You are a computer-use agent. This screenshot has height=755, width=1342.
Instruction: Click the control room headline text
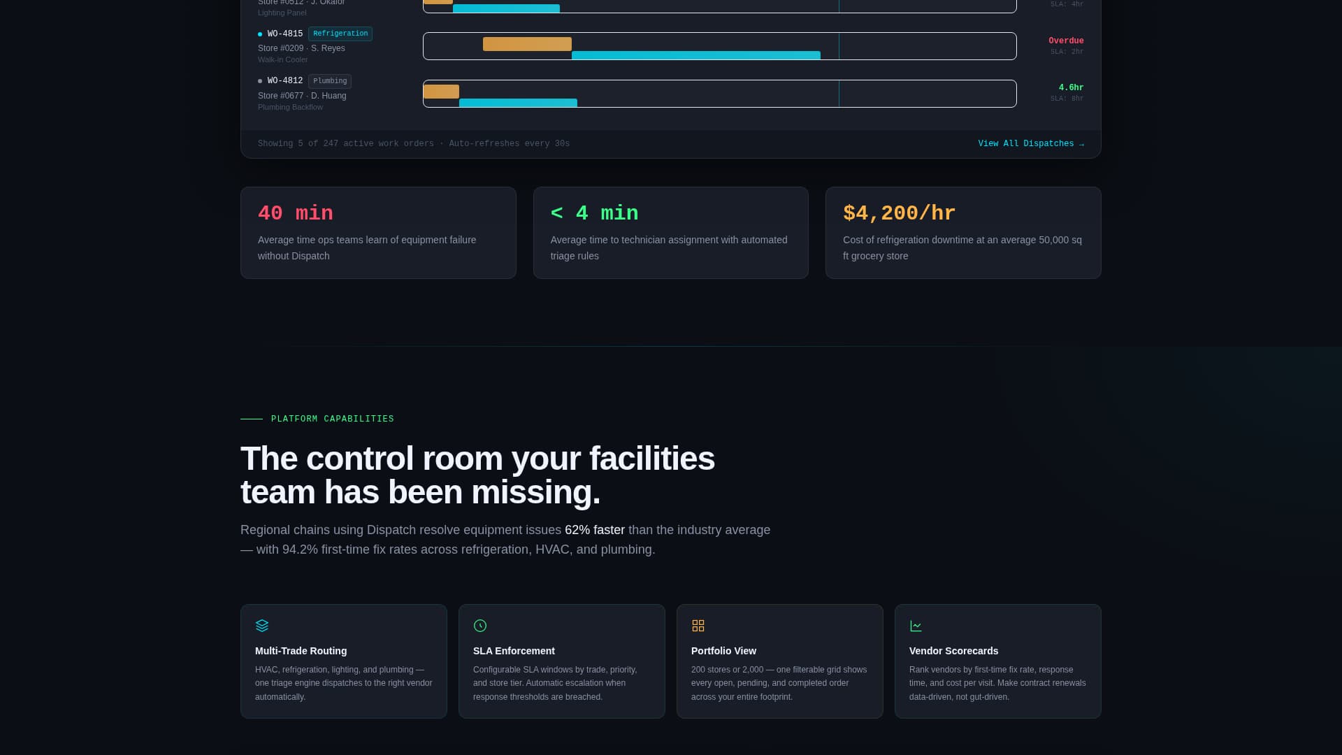point(477,475)
